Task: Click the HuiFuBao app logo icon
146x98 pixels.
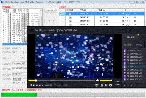Action: 2,2
